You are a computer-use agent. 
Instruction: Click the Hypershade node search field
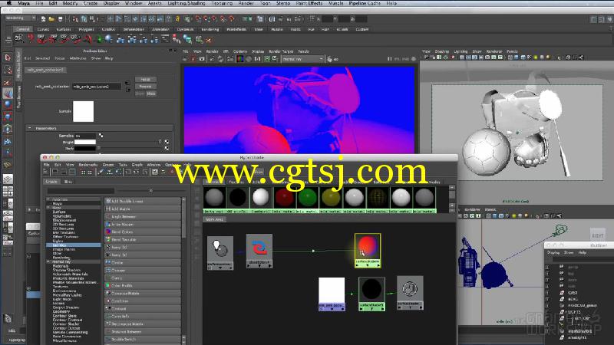click(81, 191)
